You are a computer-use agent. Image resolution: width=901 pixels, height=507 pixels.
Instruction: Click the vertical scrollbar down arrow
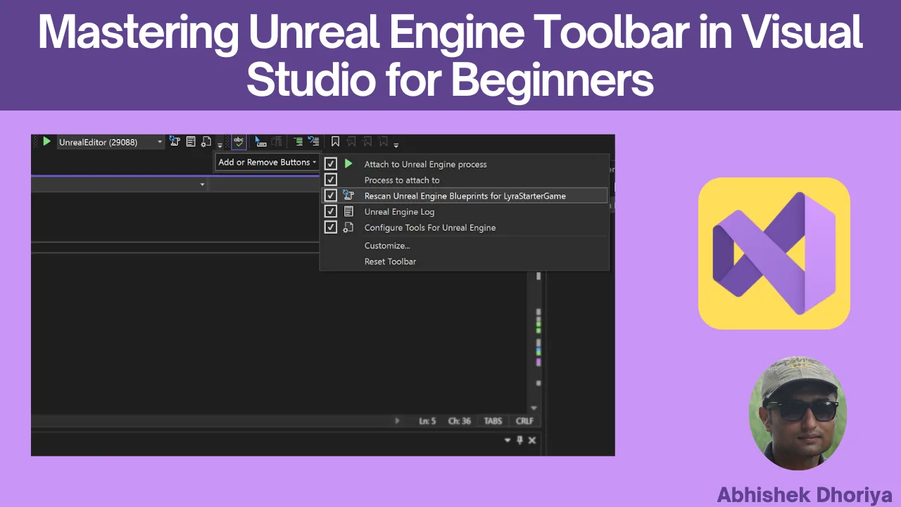click(x=534, y=408)
